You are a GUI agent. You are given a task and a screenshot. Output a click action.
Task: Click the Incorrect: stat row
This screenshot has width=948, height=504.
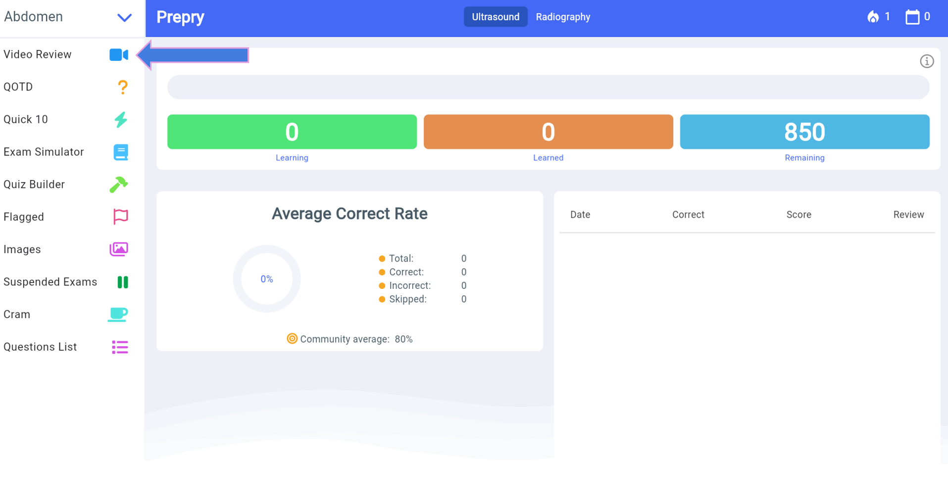coord(423,285)
